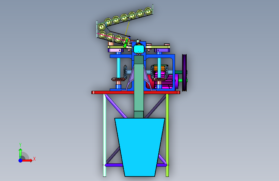Select the purple upper-left diagonal brace
Screen dimensions: 279x181
click(x=116, y=106)
